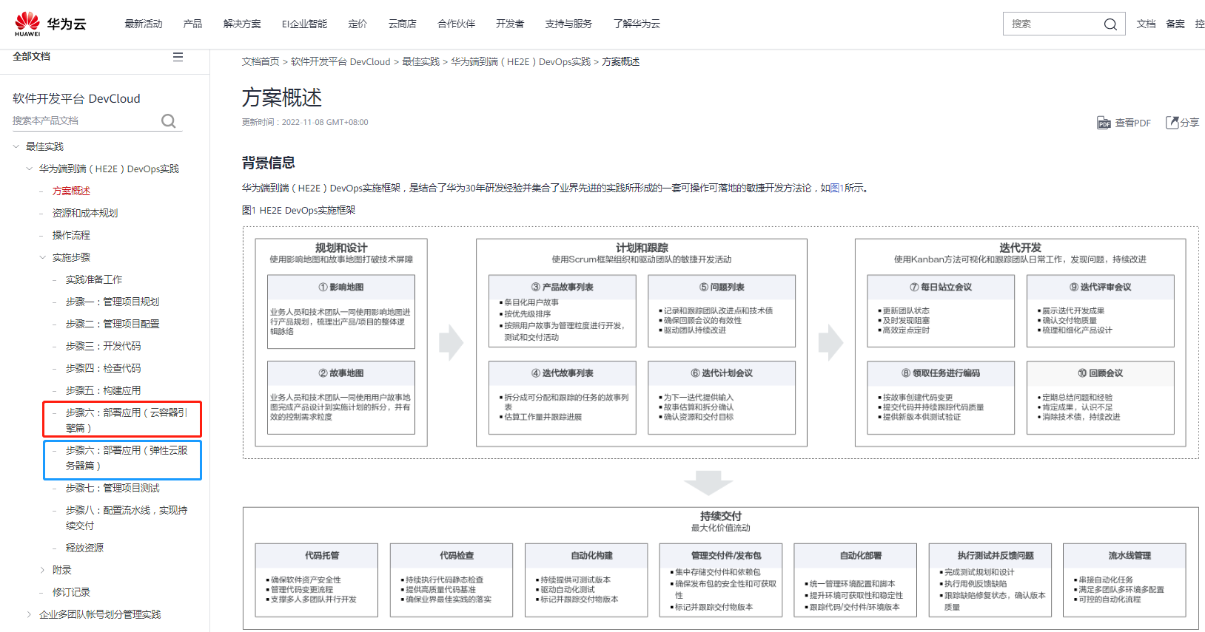Open the 最新活动 menu
The image size is (1205, 632).
(x=144, y=24)
